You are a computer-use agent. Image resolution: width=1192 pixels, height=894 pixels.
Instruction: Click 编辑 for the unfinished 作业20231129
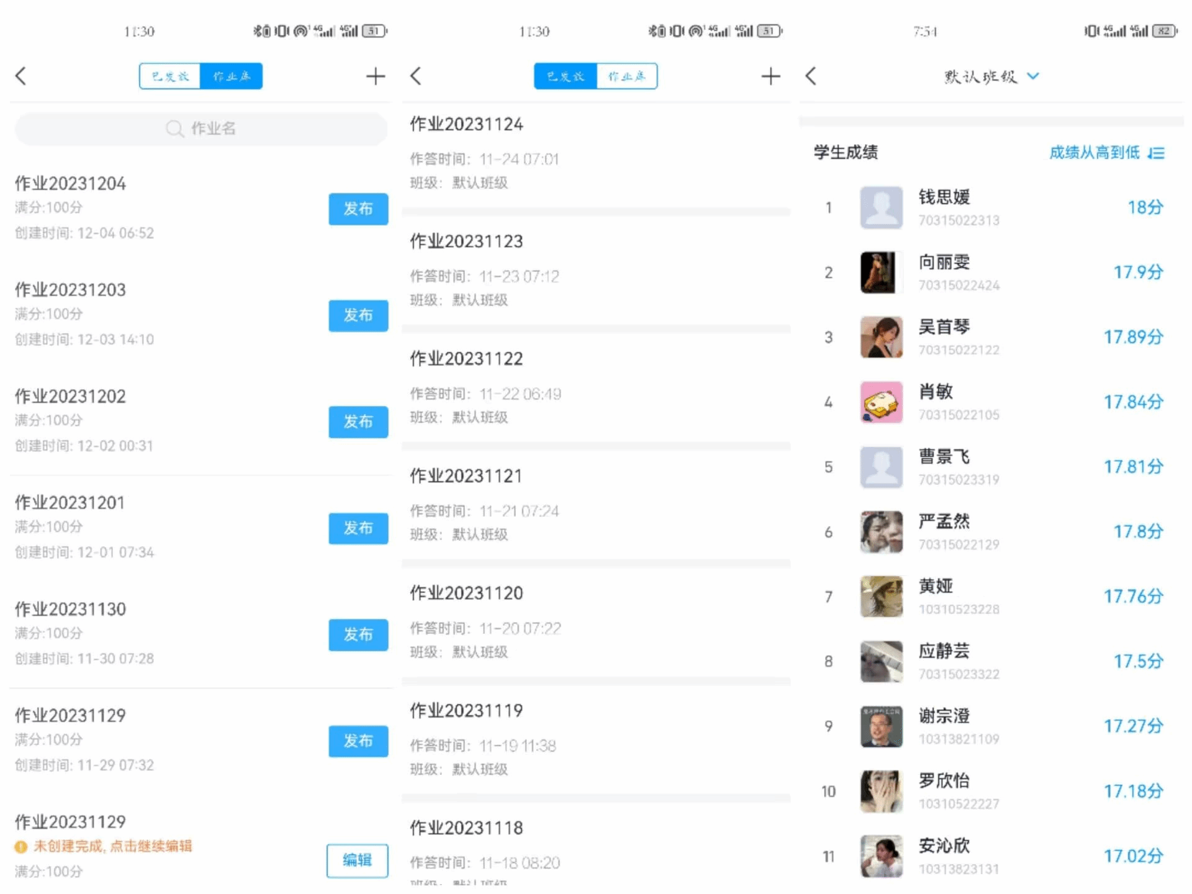click(x=357, y=860)
